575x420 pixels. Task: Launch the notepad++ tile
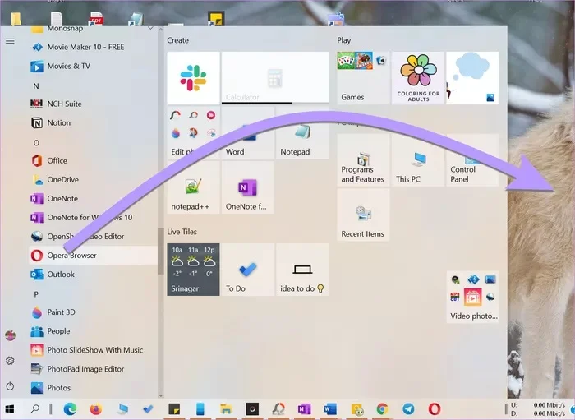[193, 187]
